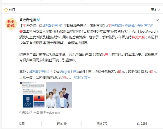Click the hot topics star icon
This screenshot has height=129, width=163.
(x=6, y=10)
